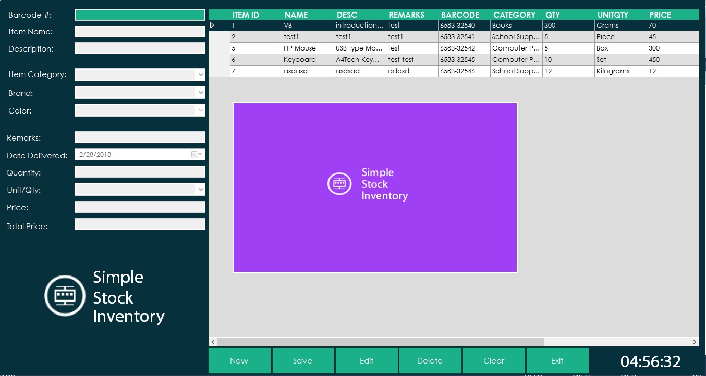The width and height of the screenshot is (706, 376).
Task: Click inside the Total Price field
Action: pos(139,224)
